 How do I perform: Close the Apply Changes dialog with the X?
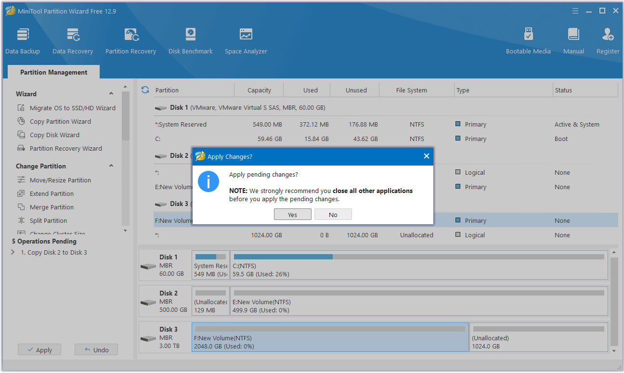coord(426,156)
